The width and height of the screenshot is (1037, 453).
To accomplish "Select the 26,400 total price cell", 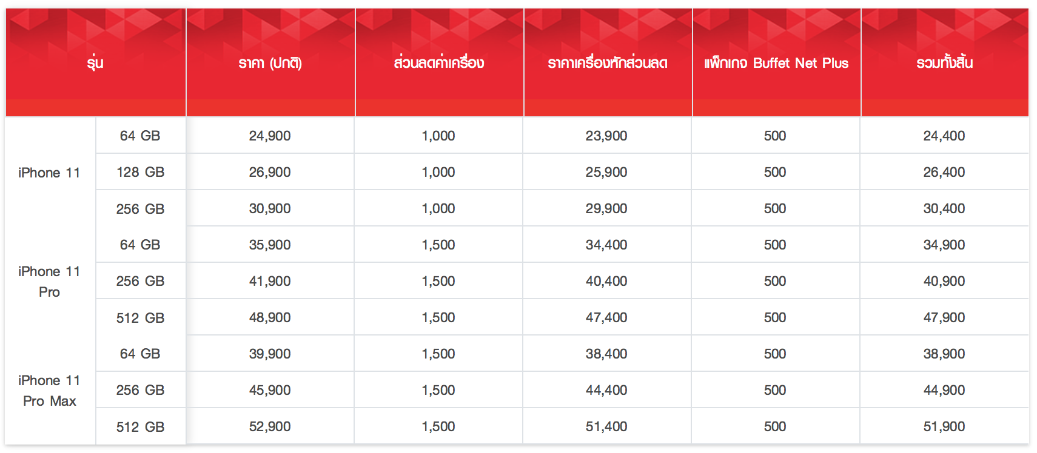I will [x=944, y=172].
